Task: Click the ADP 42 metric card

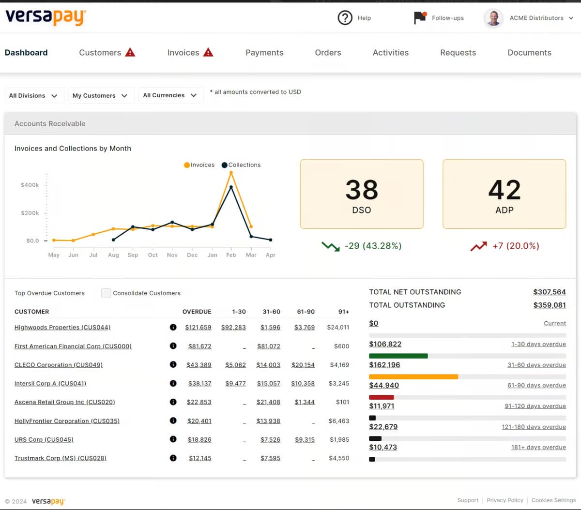Action: (505, 194)
